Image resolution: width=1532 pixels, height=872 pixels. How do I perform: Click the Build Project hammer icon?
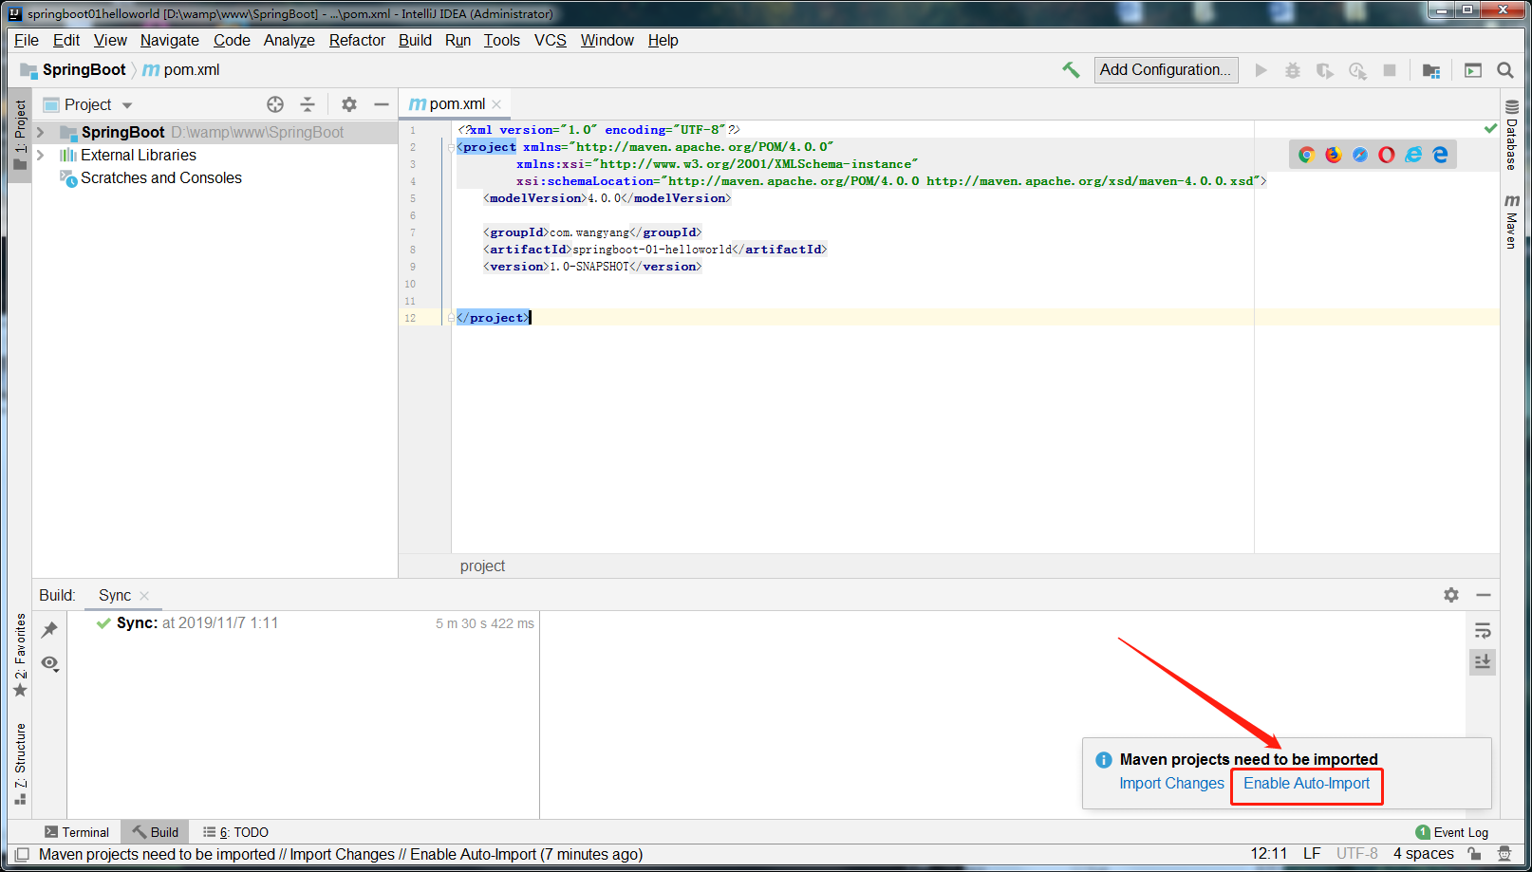1071,69
